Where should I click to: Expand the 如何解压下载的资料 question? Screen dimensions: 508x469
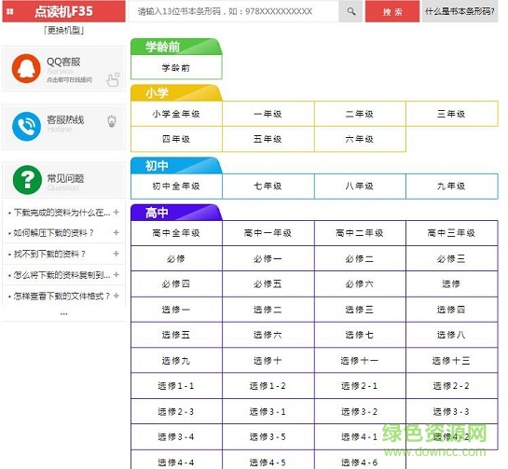tap(116, 233)
